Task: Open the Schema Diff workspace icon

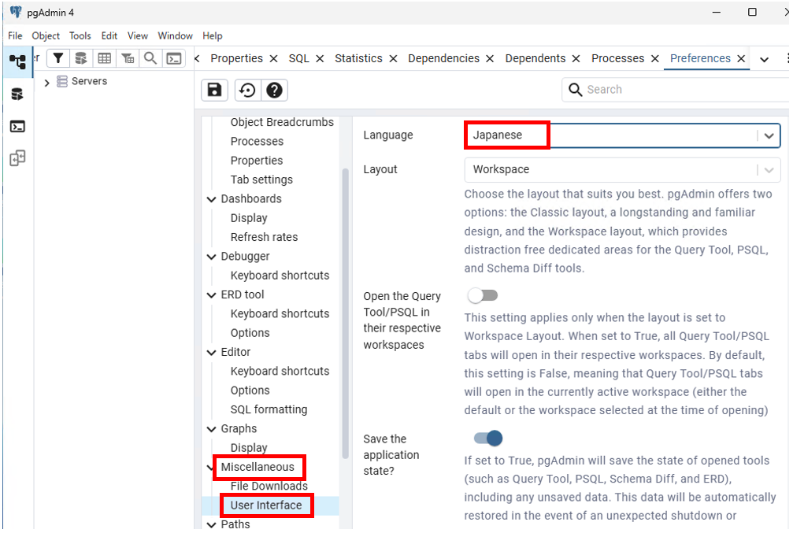Action: click(x=17, y=158)
